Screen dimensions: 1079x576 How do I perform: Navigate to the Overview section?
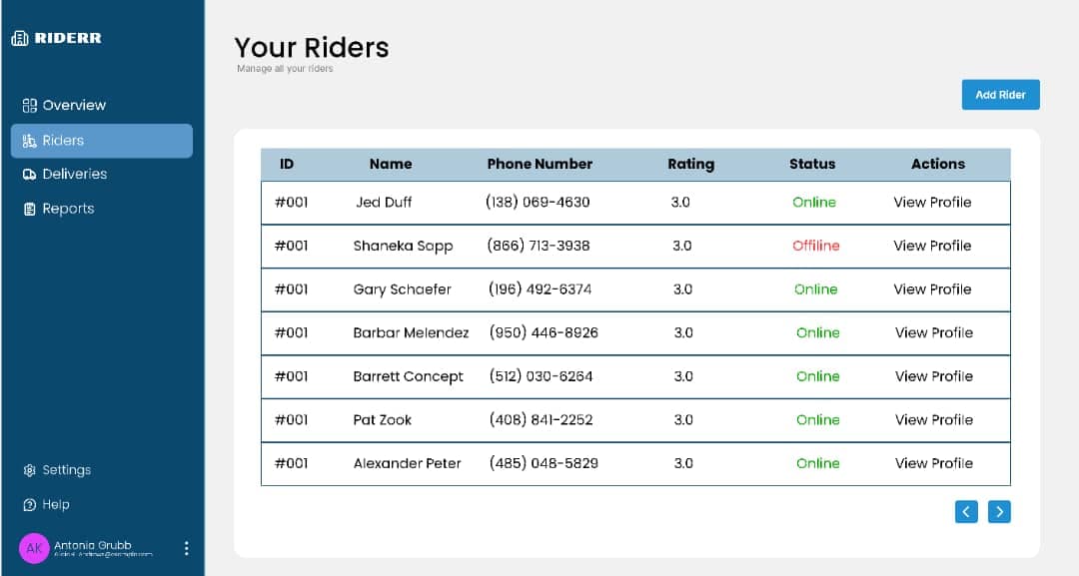click(75, 105)
